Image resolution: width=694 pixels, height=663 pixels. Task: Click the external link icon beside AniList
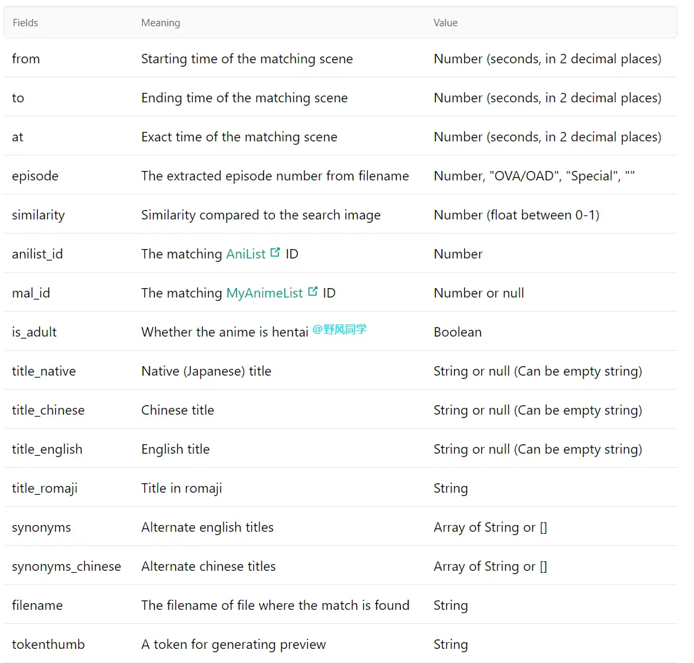point(275,252)
